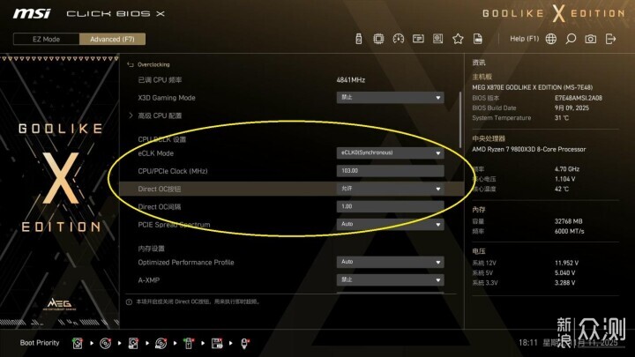Open the M-Flash USB stick icon
This screenshot has width=635, height=357.
[358, 39]
